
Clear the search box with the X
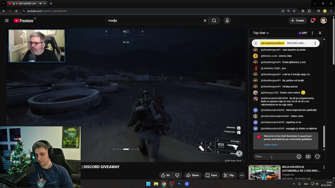205,21
